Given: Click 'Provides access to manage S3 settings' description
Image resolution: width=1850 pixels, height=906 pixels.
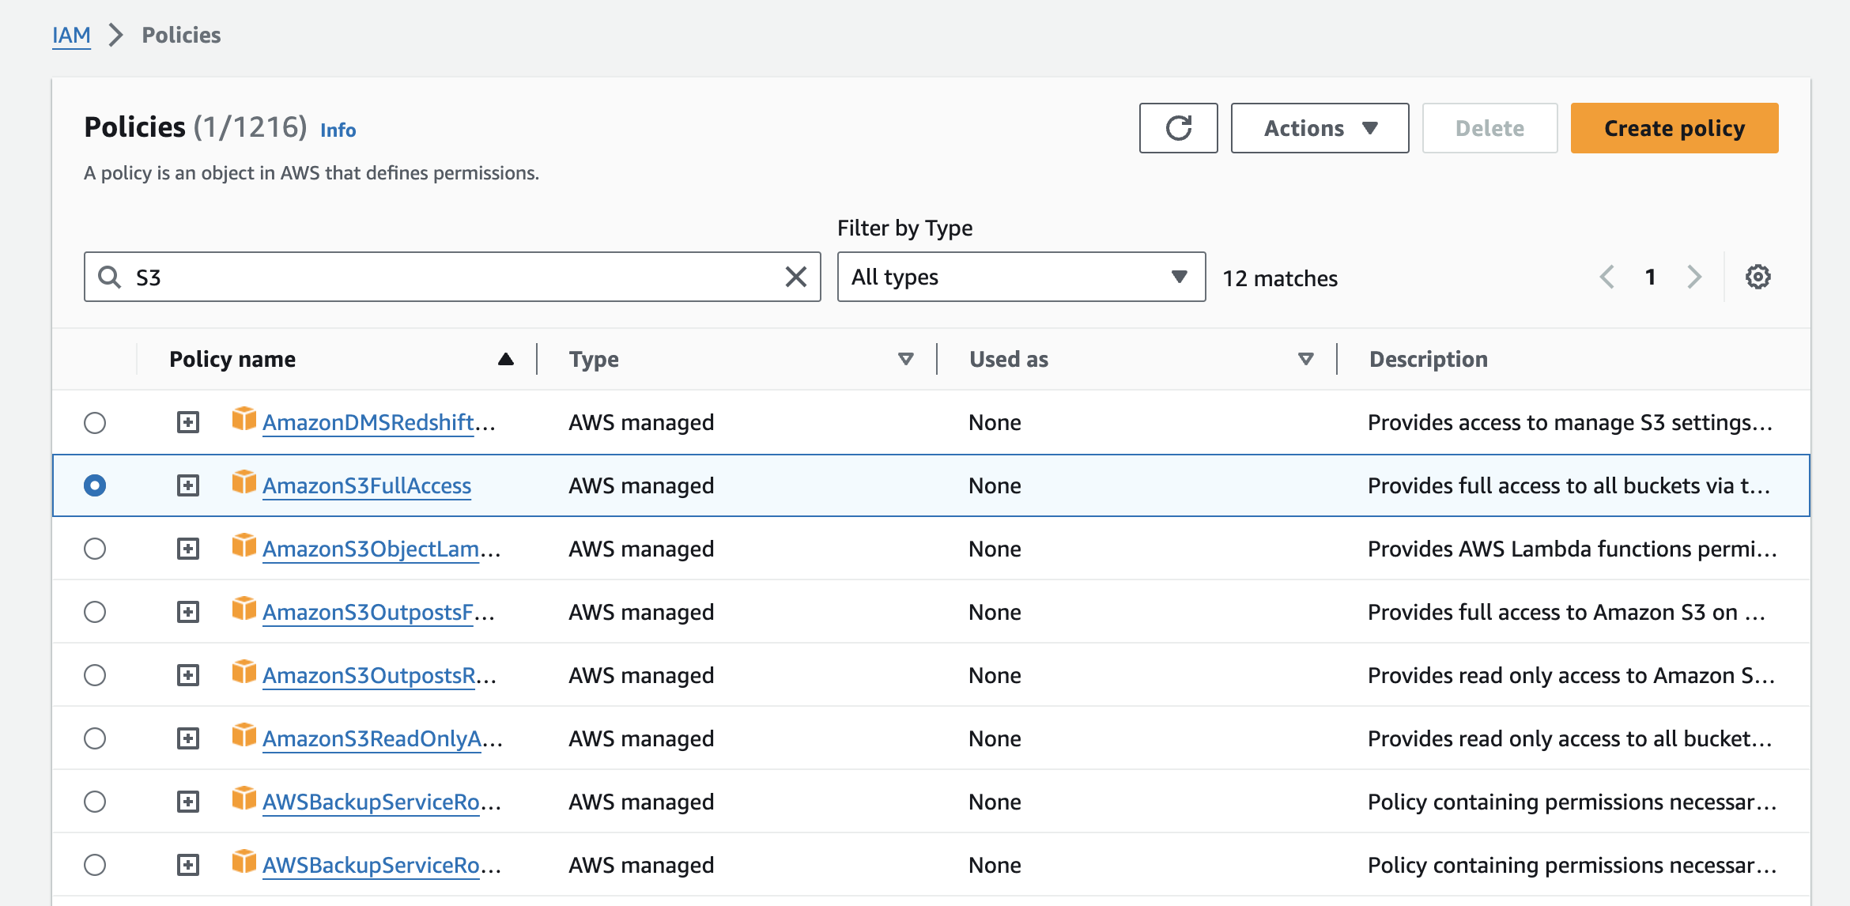Looking at the screenshot, I should tap(1570, 422).
